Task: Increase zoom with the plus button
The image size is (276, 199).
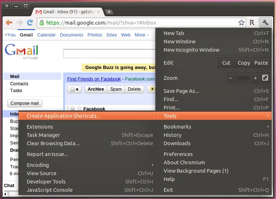Action: pos(256,78)
